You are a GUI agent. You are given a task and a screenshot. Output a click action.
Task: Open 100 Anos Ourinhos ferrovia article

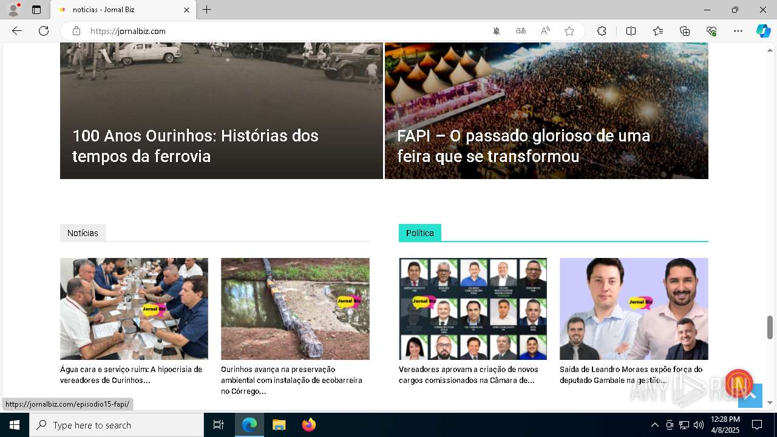pyautogui.click(x=195, y=146)
